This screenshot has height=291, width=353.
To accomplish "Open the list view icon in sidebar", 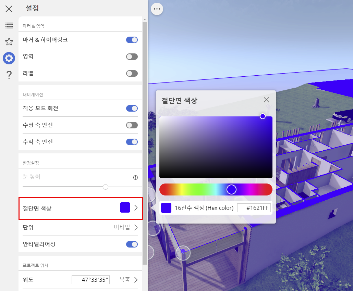I will [x=9, y=25].
